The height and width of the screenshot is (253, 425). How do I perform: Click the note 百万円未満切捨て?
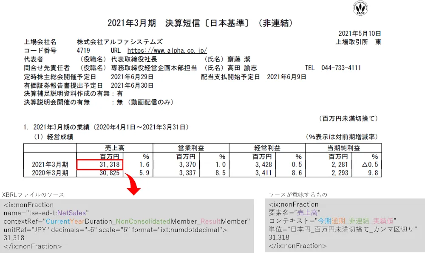pyautogui.click(x=348, y=118)
